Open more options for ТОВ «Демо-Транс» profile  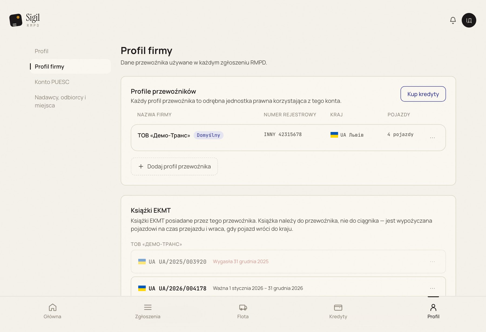point(432,138)
